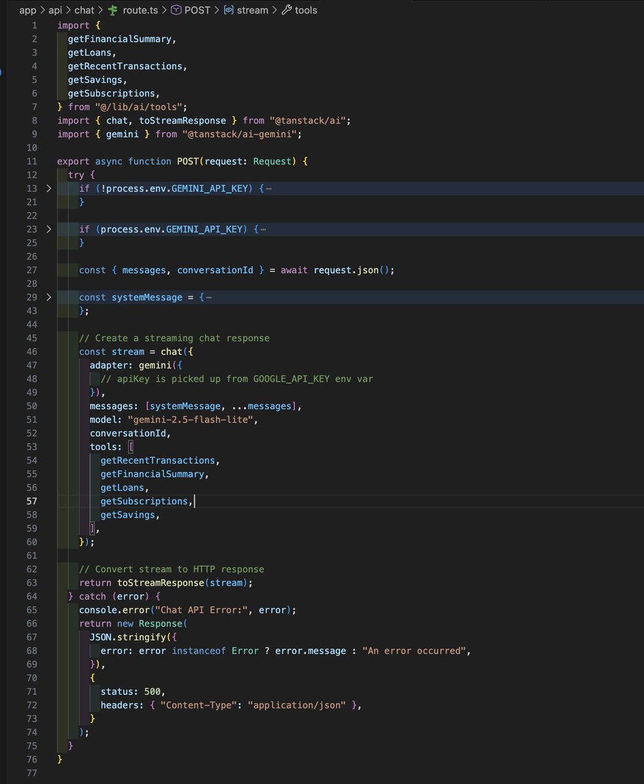Click the route.ts file icon in breadcrumb
644x784 pixels.
114,10
